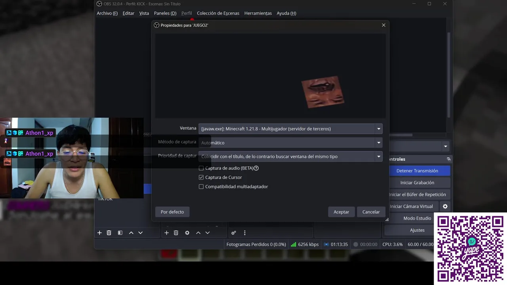Click the '00:00:00' recording timer text
This screenshot has width=507, height=285.
(x=368, y=244)
